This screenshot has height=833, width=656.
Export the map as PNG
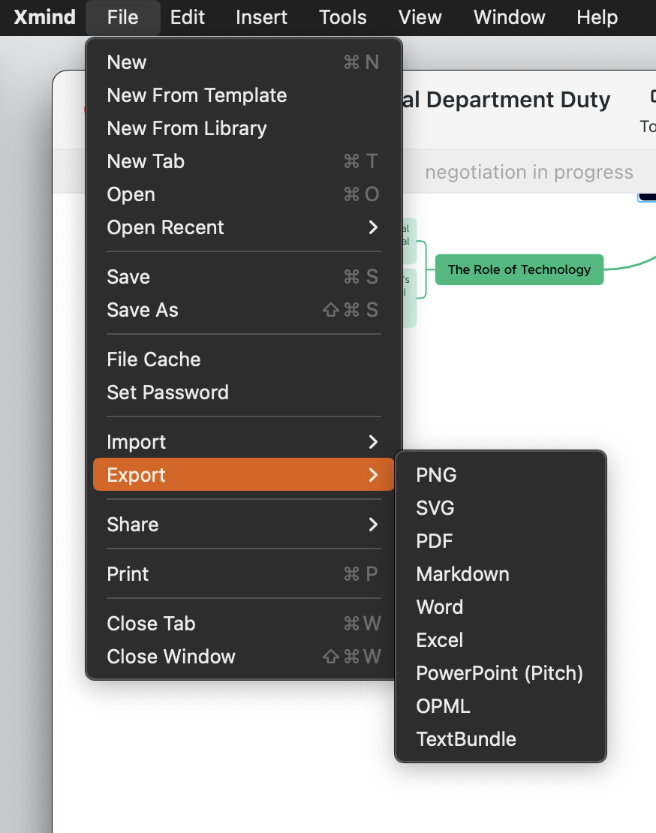pos(501,475)
